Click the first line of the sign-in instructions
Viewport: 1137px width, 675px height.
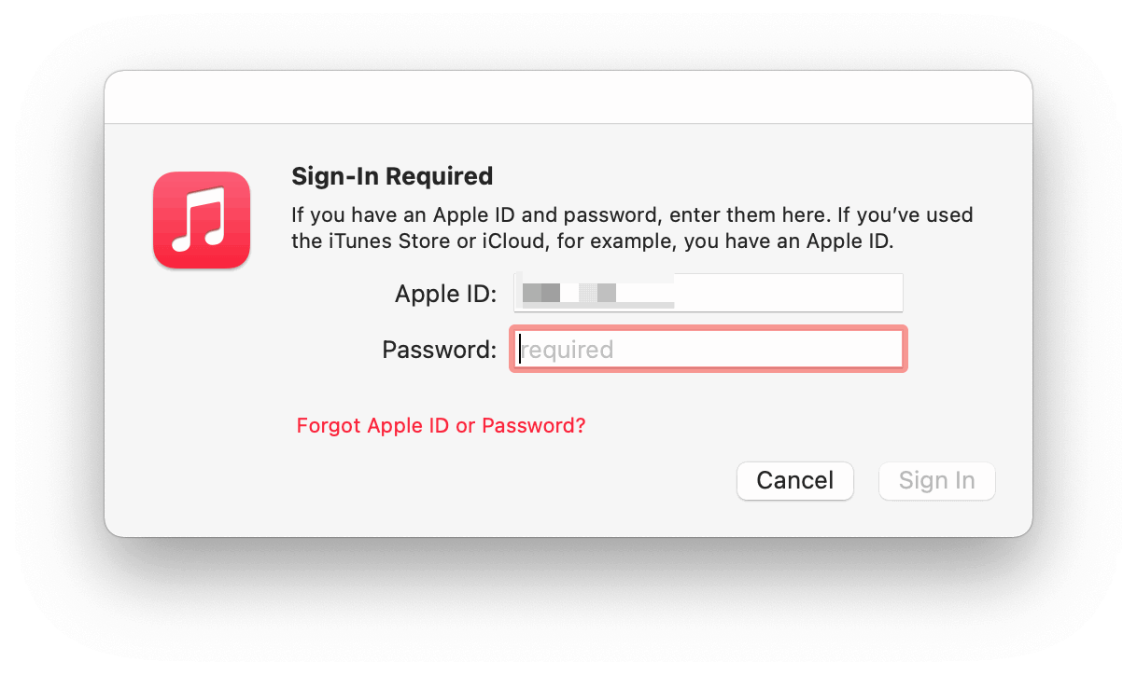pyautogui.click(x=631, y=215)
